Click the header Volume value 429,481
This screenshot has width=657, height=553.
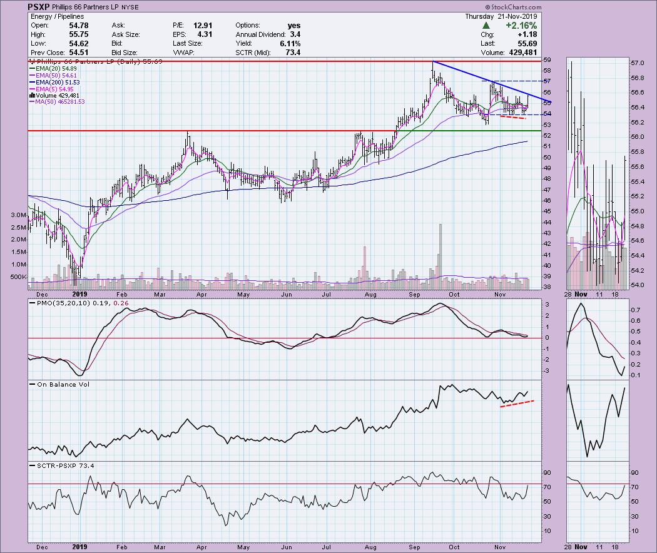(x=522, y=53)
